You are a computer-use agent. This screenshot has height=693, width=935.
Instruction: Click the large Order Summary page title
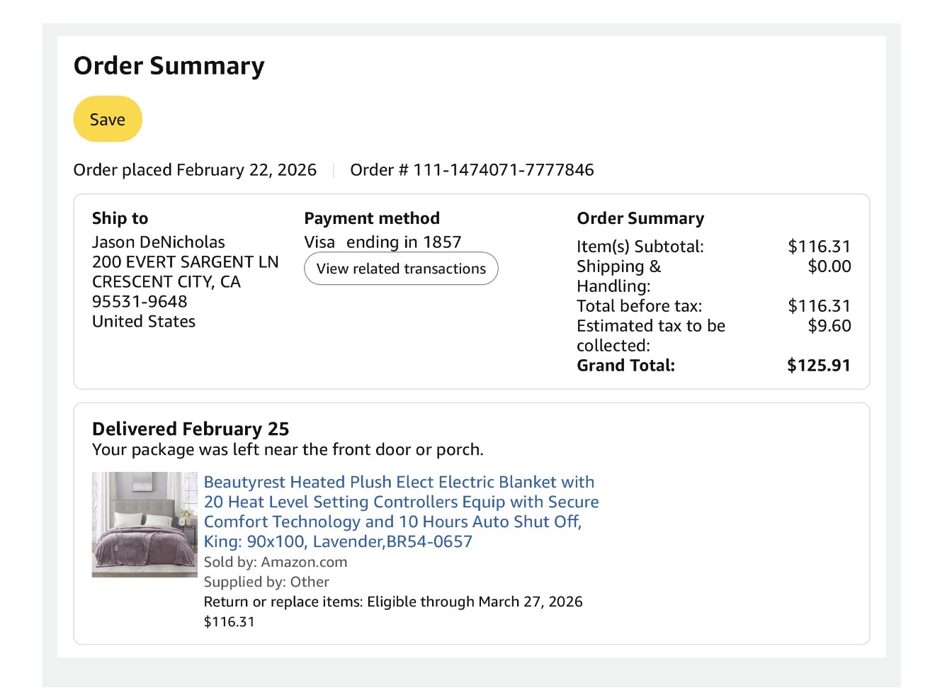pos(169,66)
